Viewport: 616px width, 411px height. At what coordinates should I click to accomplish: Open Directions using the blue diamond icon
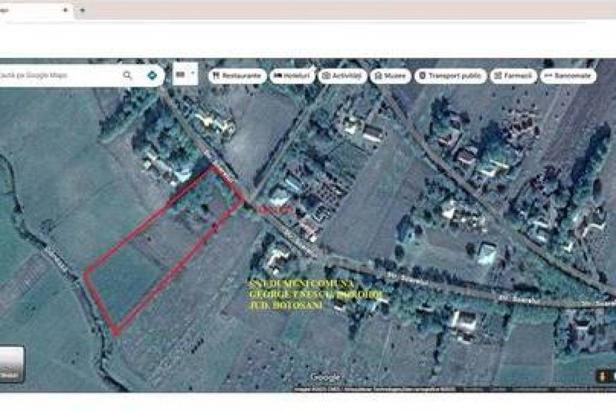pyautogui.click(x=153, y=75)
